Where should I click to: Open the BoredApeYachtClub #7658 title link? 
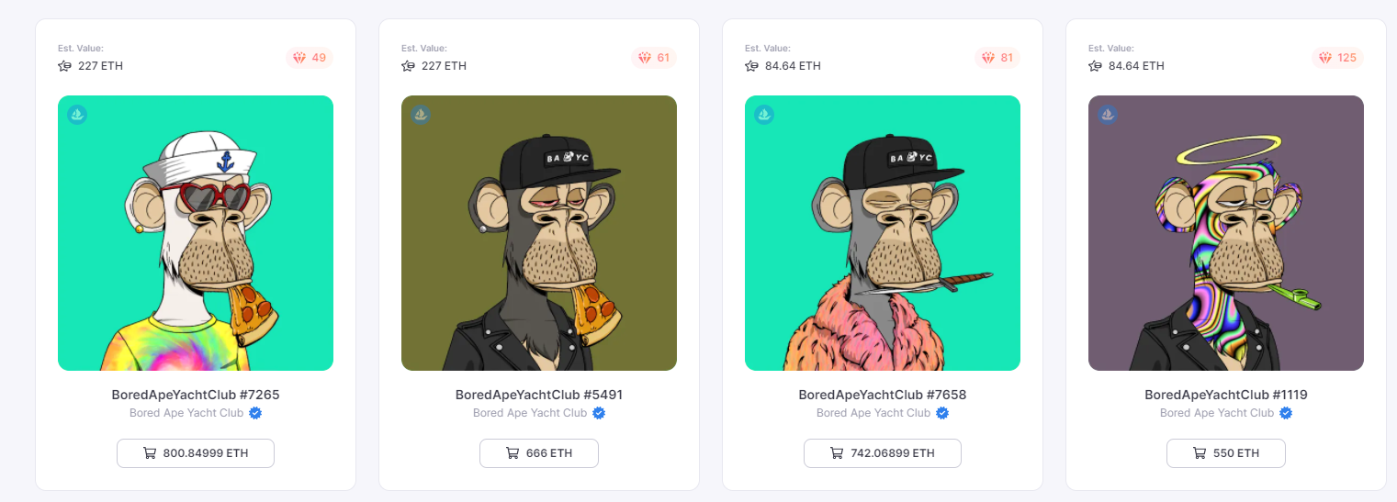click(883, 395)
